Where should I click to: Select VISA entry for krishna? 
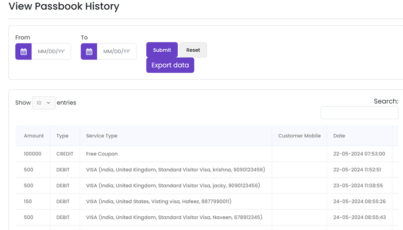176,170
